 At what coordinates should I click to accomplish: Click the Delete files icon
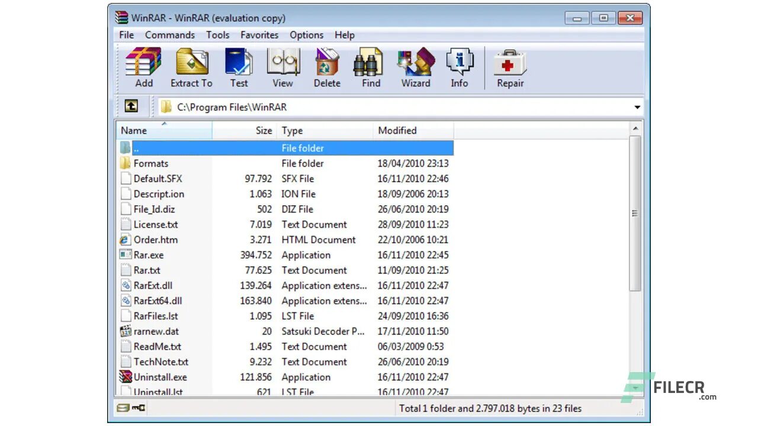click(327, 62)
